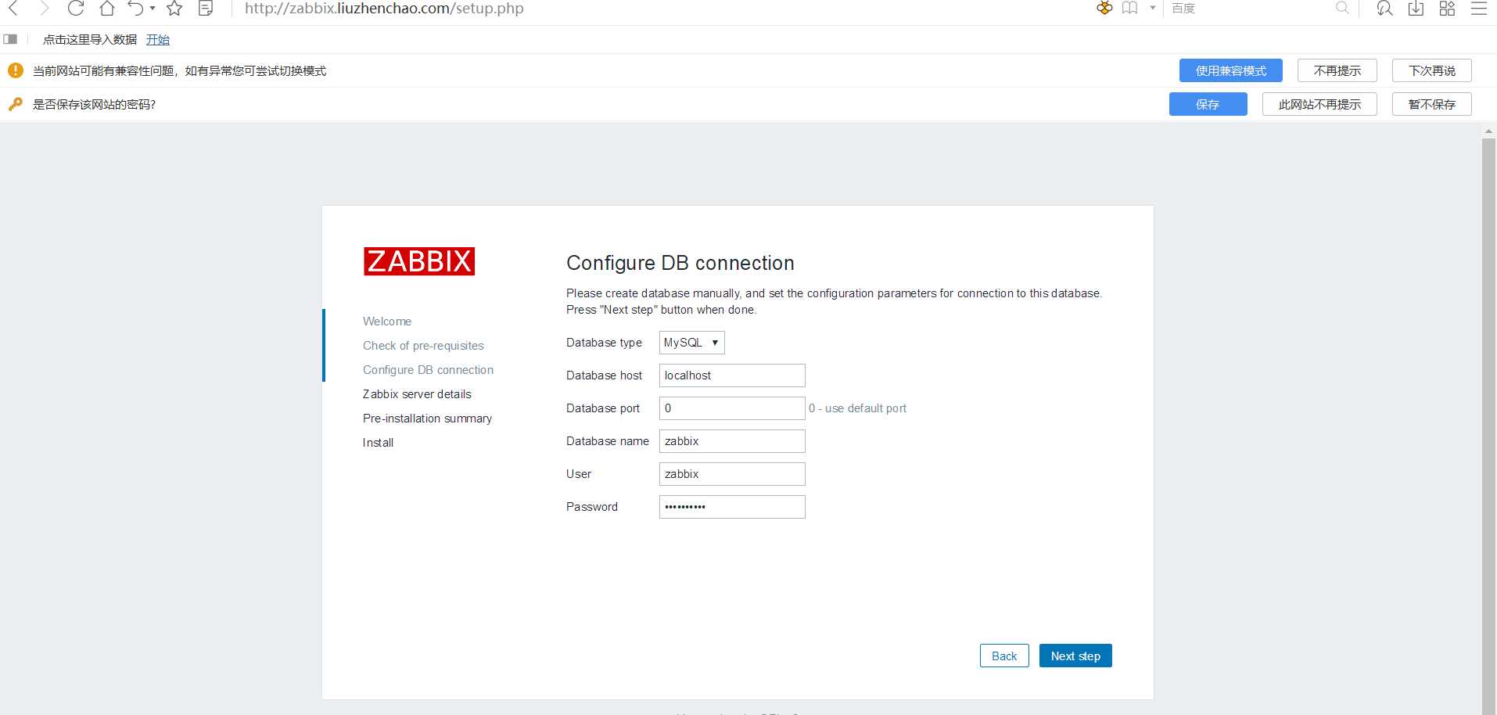Click the 点击这里导入数据 text
The width and height of the screenshot is (1497, 715).
pos(90,39)
